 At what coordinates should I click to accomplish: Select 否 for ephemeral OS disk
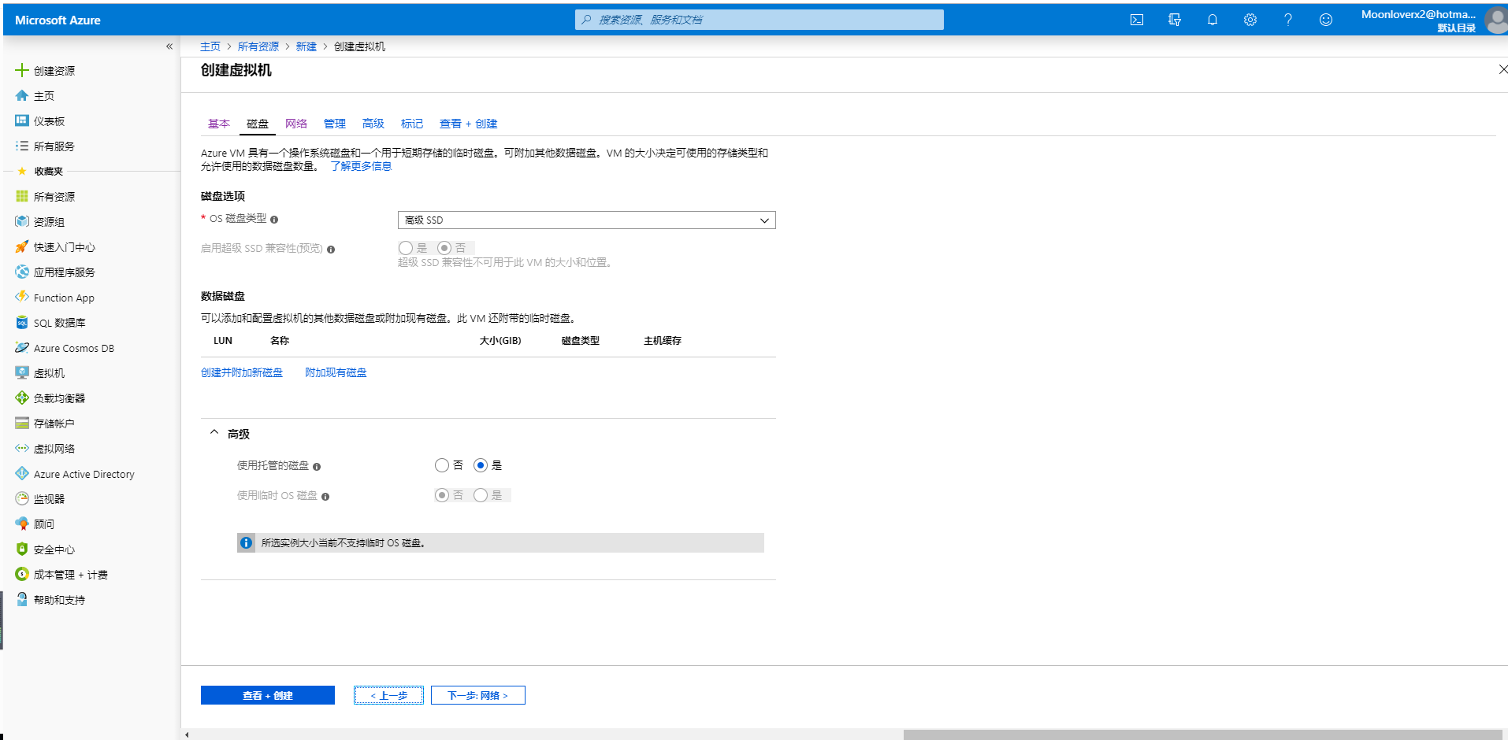point(442,495)
